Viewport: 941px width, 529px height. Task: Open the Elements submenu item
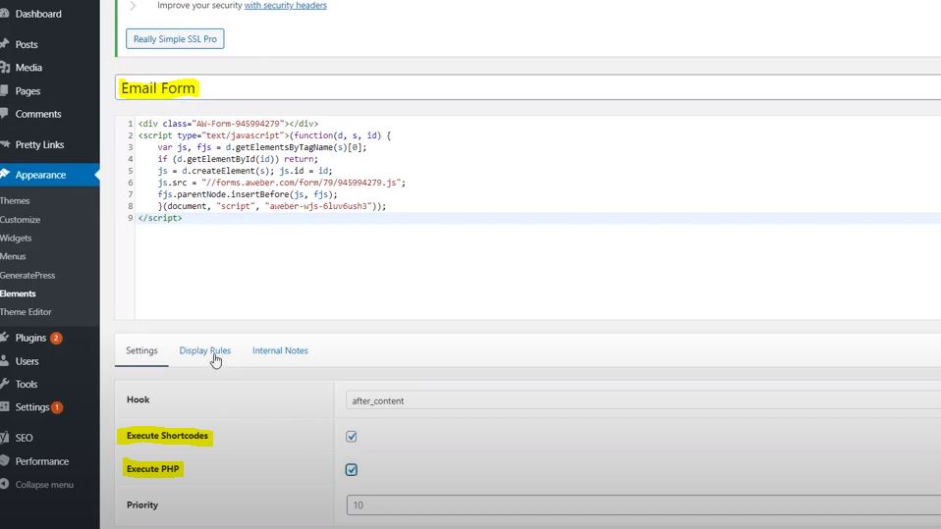[18, 293]
